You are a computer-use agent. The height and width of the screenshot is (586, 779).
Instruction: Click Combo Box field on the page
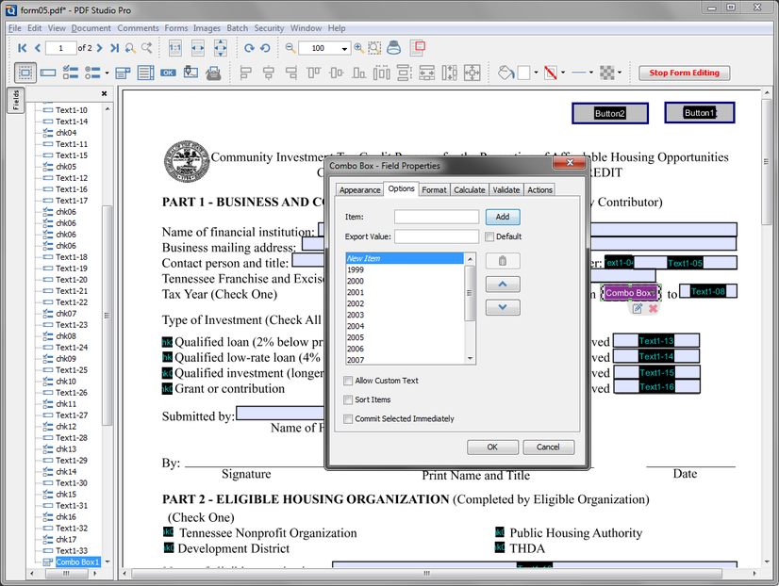tap(630, 293)
